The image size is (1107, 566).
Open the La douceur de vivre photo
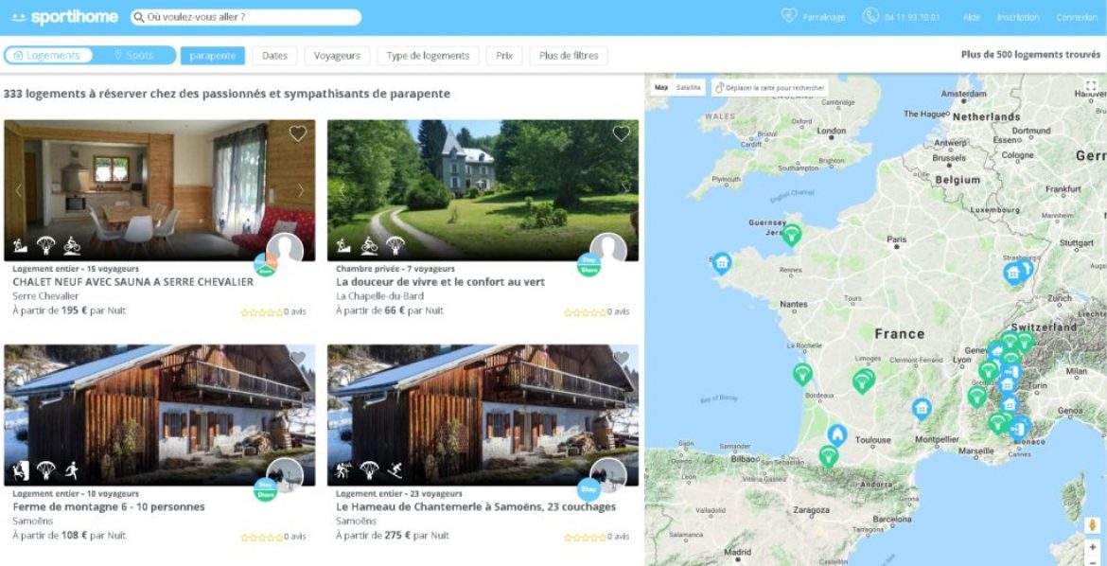[x=483, y=190]
